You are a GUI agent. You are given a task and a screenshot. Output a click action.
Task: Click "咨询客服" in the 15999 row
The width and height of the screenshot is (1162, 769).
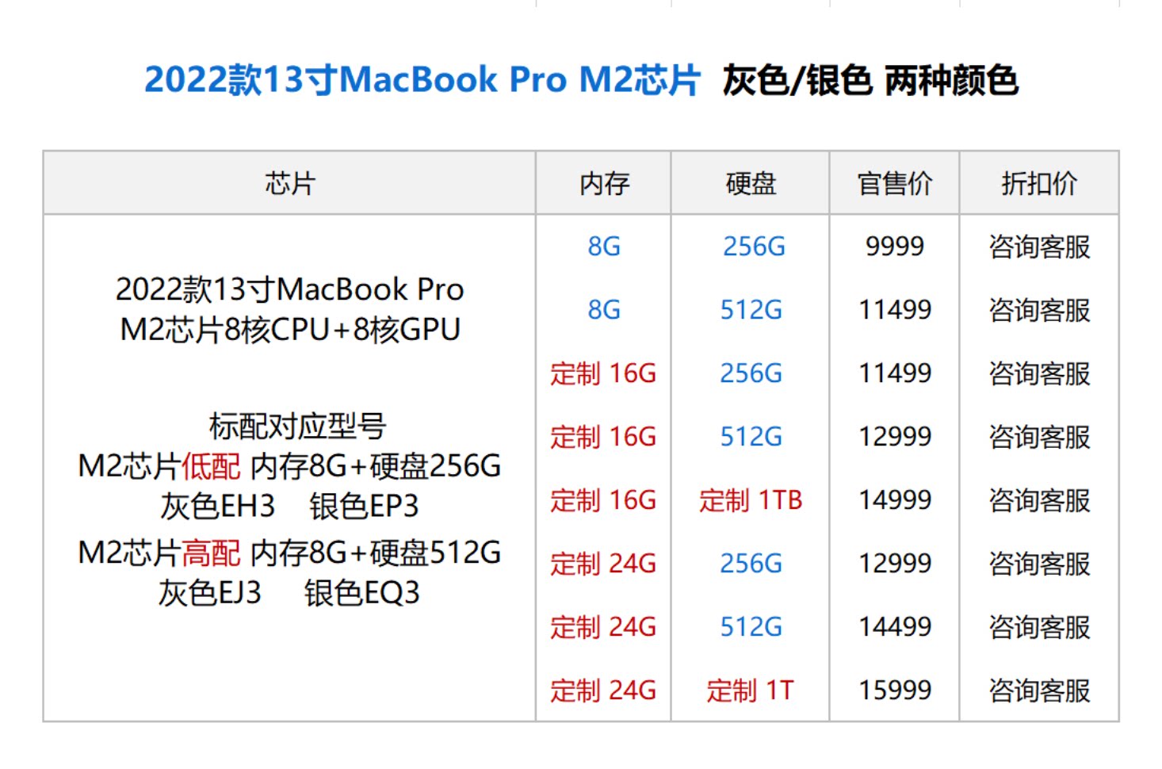[1039, 691]
